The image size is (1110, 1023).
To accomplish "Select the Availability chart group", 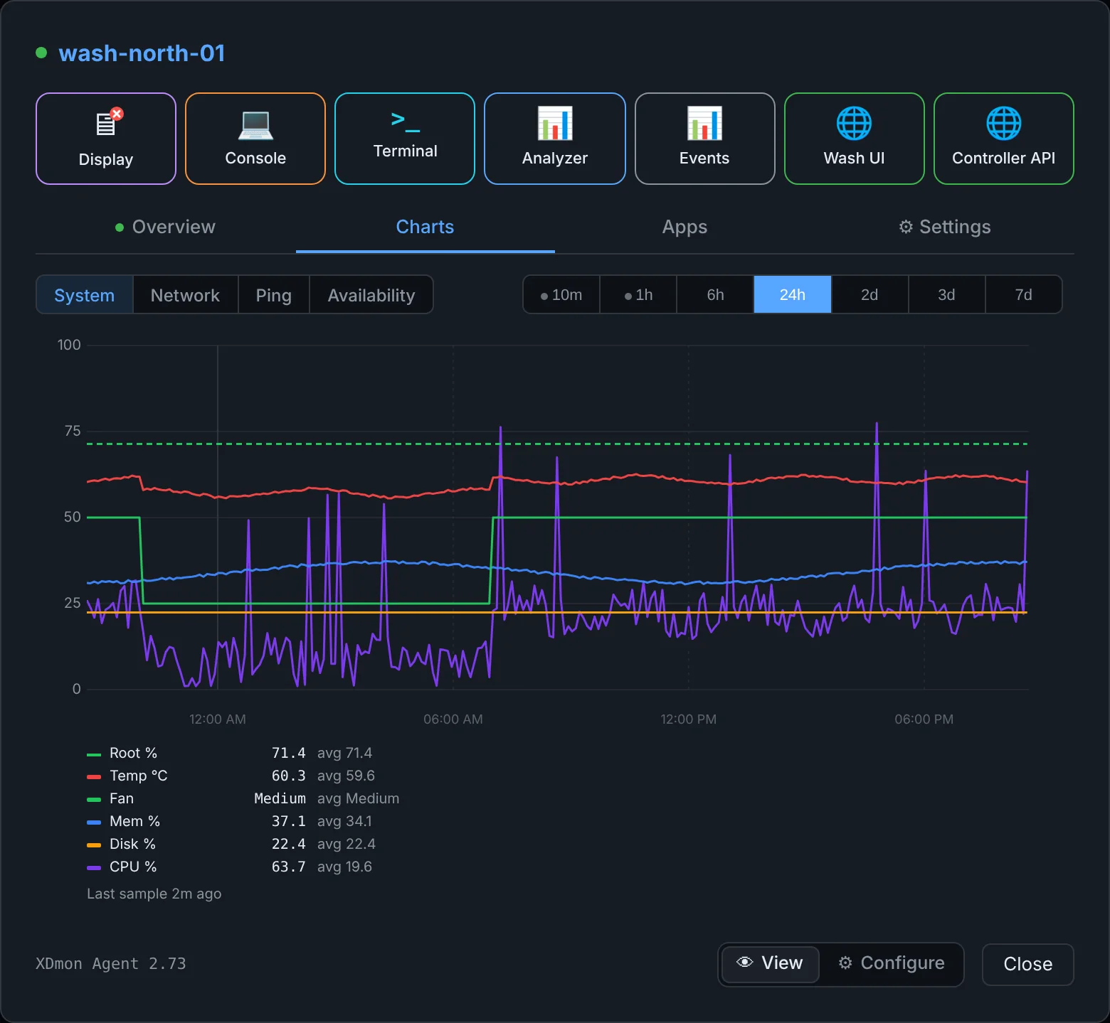I will [x=371, y=295].
